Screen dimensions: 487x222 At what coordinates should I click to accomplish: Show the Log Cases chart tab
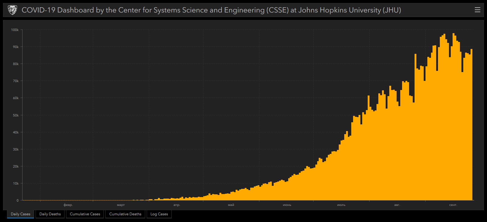(159, 214)
